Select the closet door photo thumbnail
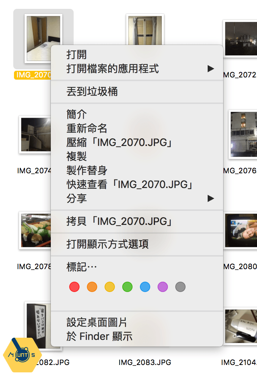Image resolution: width=257 pixels, height=379 pixels. tap(145, 29)
